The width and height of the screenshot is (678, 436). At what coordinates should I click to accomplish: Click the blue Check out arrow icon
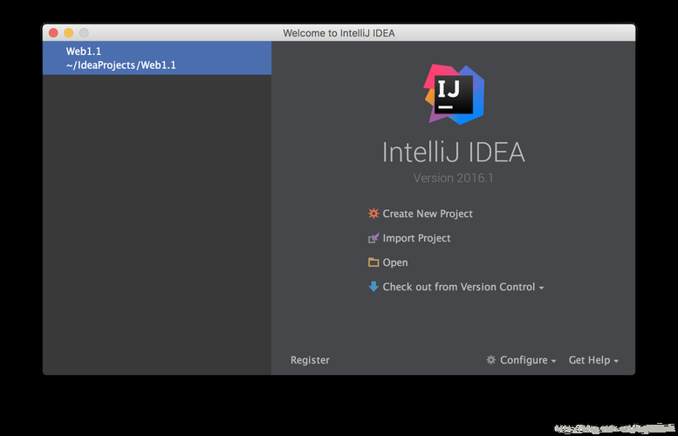coord(373,287)
